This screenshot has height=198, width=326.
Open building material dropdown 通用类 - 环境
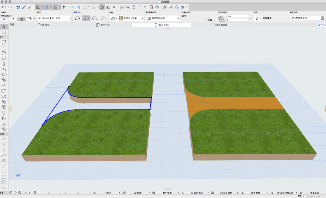tap(131, 18)
